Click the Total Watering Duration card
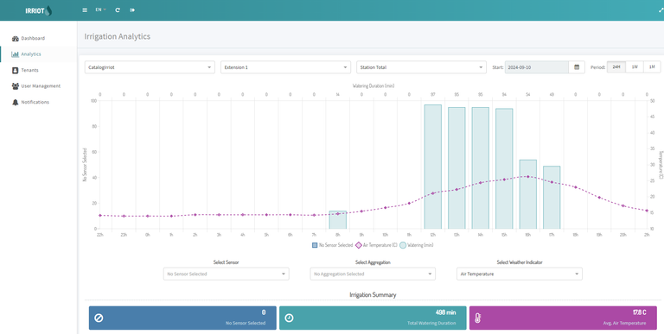664x334 pixels. coord(373,318)
